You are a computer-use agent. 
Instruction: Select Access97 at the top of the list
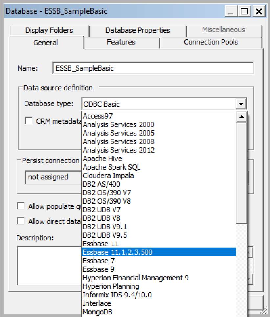tap(98, 116)
